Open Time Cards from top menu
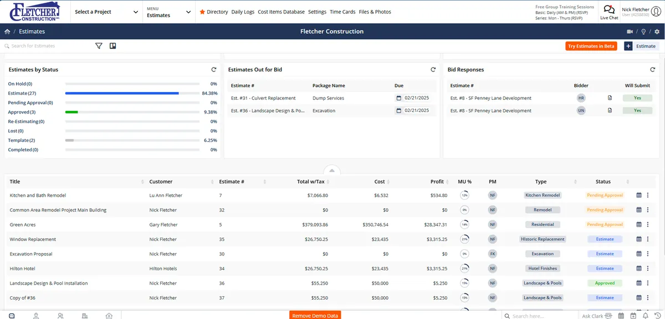The height and width of the screenshot is (319, 665). 342,12
